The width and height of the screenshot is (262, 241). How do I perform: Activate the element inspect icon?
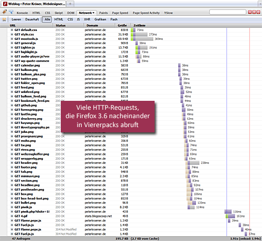[11, 12]
